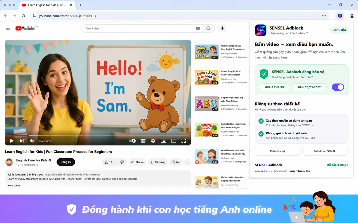Open the Colors Song for Kids thumbnail
This screenshot has width=358, height=223.
pos(207,77)
